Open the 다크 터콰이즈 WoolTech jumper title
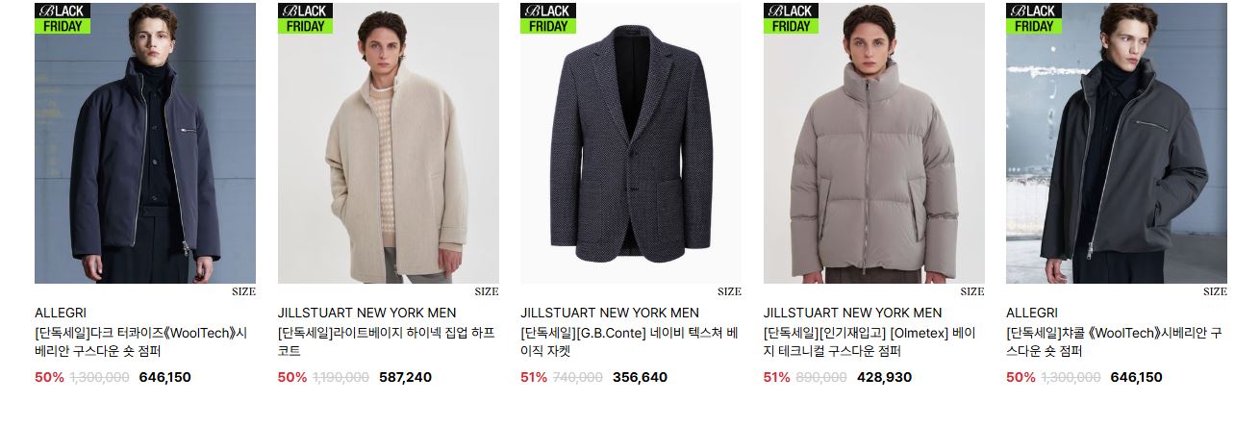Image resolution: width=1235 pixels, height=427 pixels. point(141,342)
